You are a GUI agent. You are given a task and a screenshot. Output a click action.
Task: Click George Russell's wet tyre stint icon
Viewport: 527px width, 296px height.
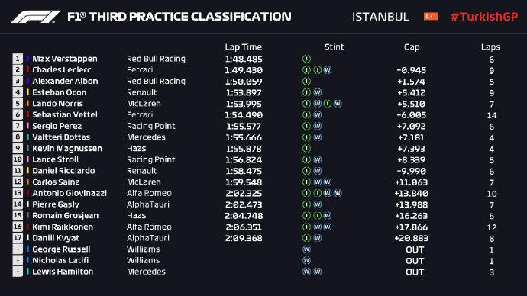click(306, 249)
